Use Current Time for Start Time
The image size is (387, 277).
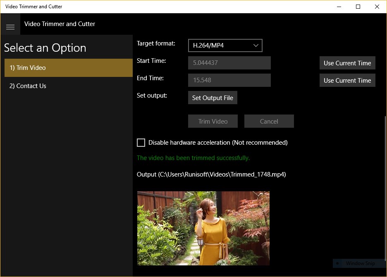pyautogui.click(x=347, y=63)
